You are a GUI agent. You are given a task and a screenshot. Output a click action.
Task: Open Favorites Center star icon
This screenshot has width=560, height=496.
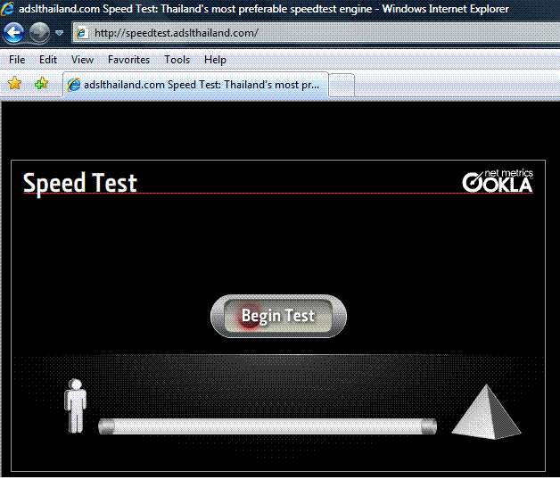coord(14,83)
